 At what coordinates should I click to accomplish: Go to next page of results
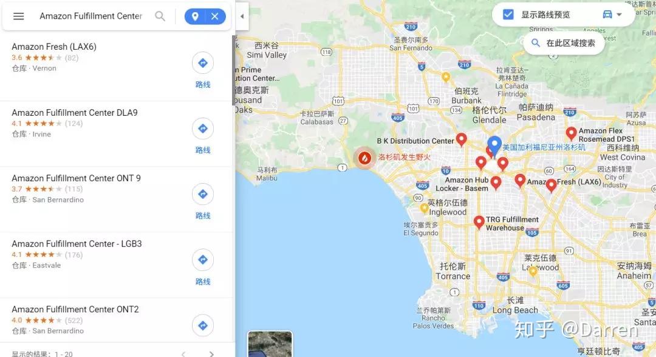pos(211,353)
